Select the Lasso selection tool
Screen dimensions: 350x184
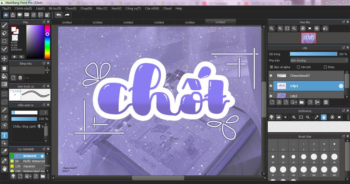tap(4, 102)
